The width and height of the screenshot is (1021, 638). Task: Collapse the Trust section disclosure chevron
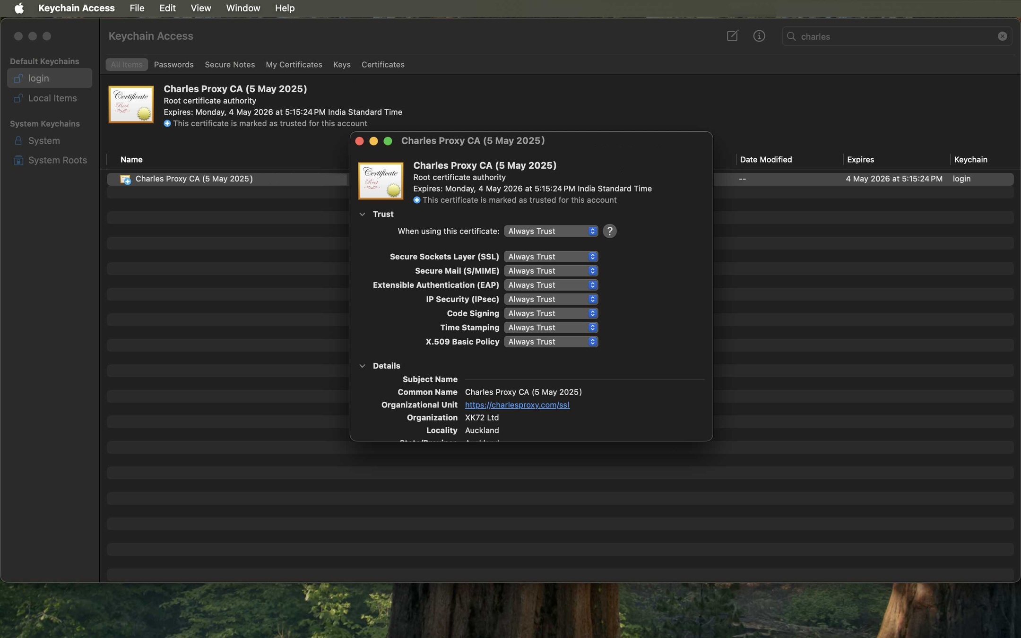[362, 214]
